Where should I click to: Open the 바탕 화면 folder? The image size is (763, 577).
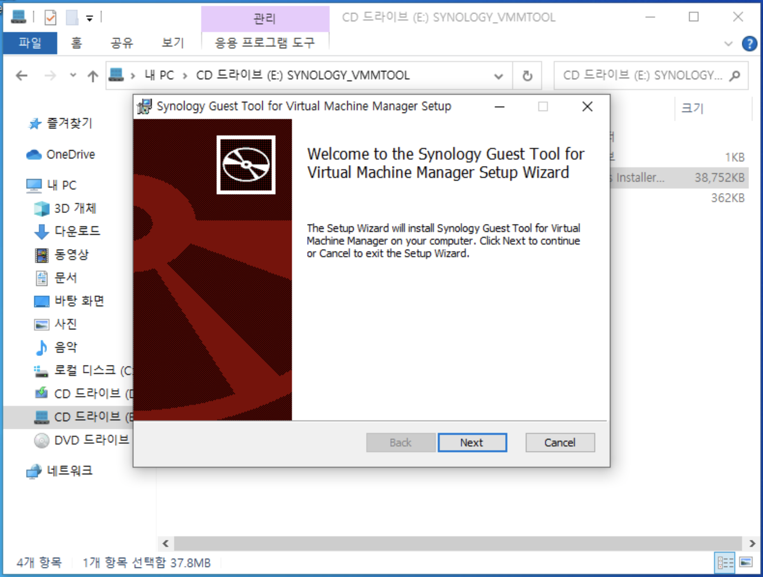69,301
